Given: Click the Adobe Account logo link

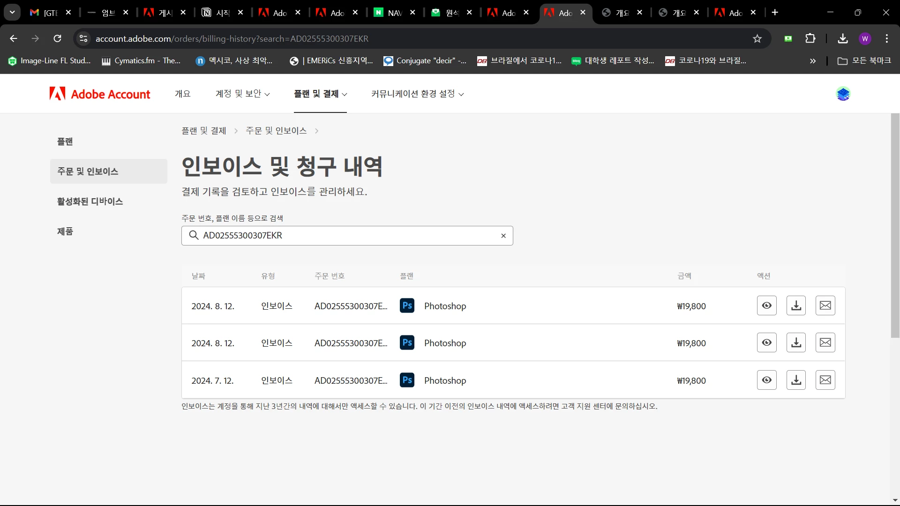Looking at the screenshot, I should (100, 94).
